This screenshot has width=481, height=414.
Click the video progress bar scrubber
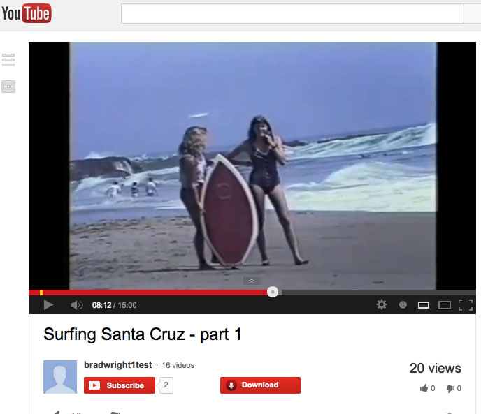click(273, 292)
